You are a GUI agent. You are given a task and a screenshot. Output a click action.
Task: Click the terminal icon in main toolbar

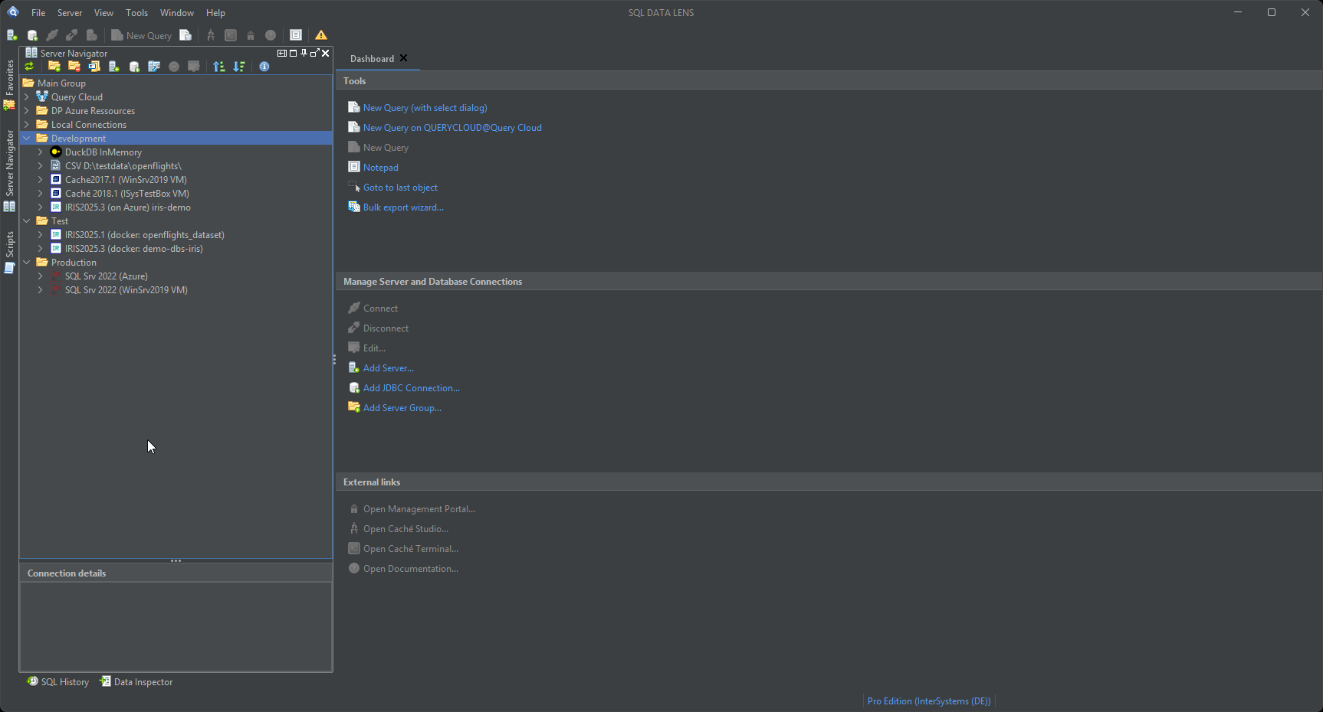pos(231,35)
